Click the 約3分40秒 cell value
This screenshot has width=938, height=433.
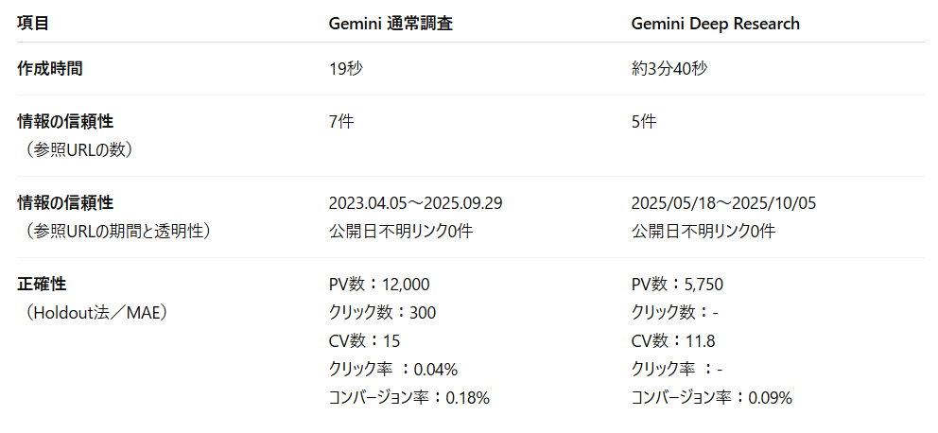(x=669, y=69)
